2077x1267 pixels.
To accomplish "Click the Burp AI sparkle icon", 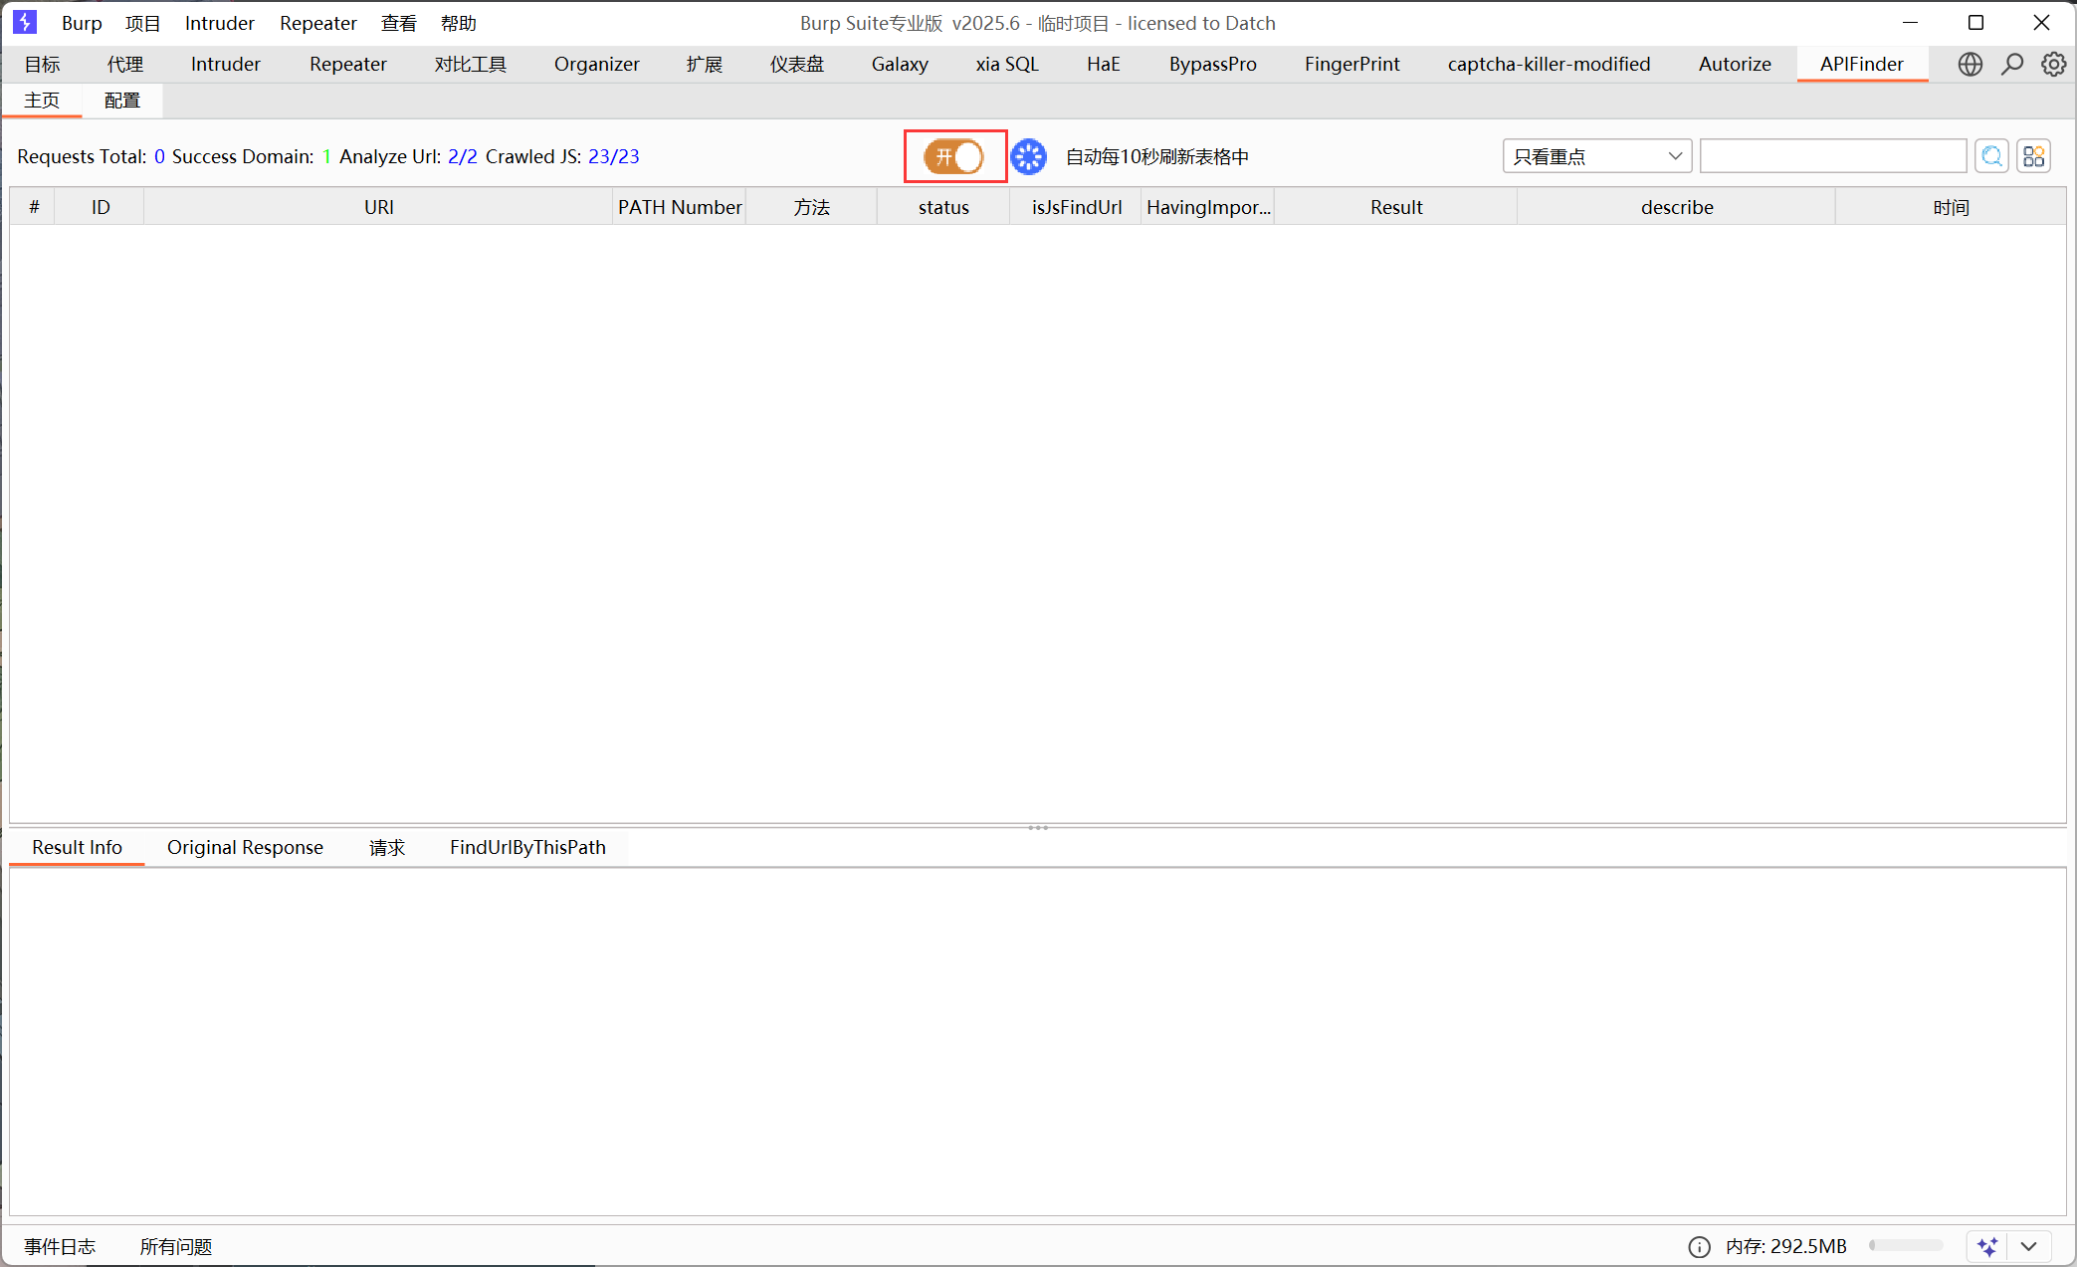I will pyautogui.click(x=1987, y=1246).
